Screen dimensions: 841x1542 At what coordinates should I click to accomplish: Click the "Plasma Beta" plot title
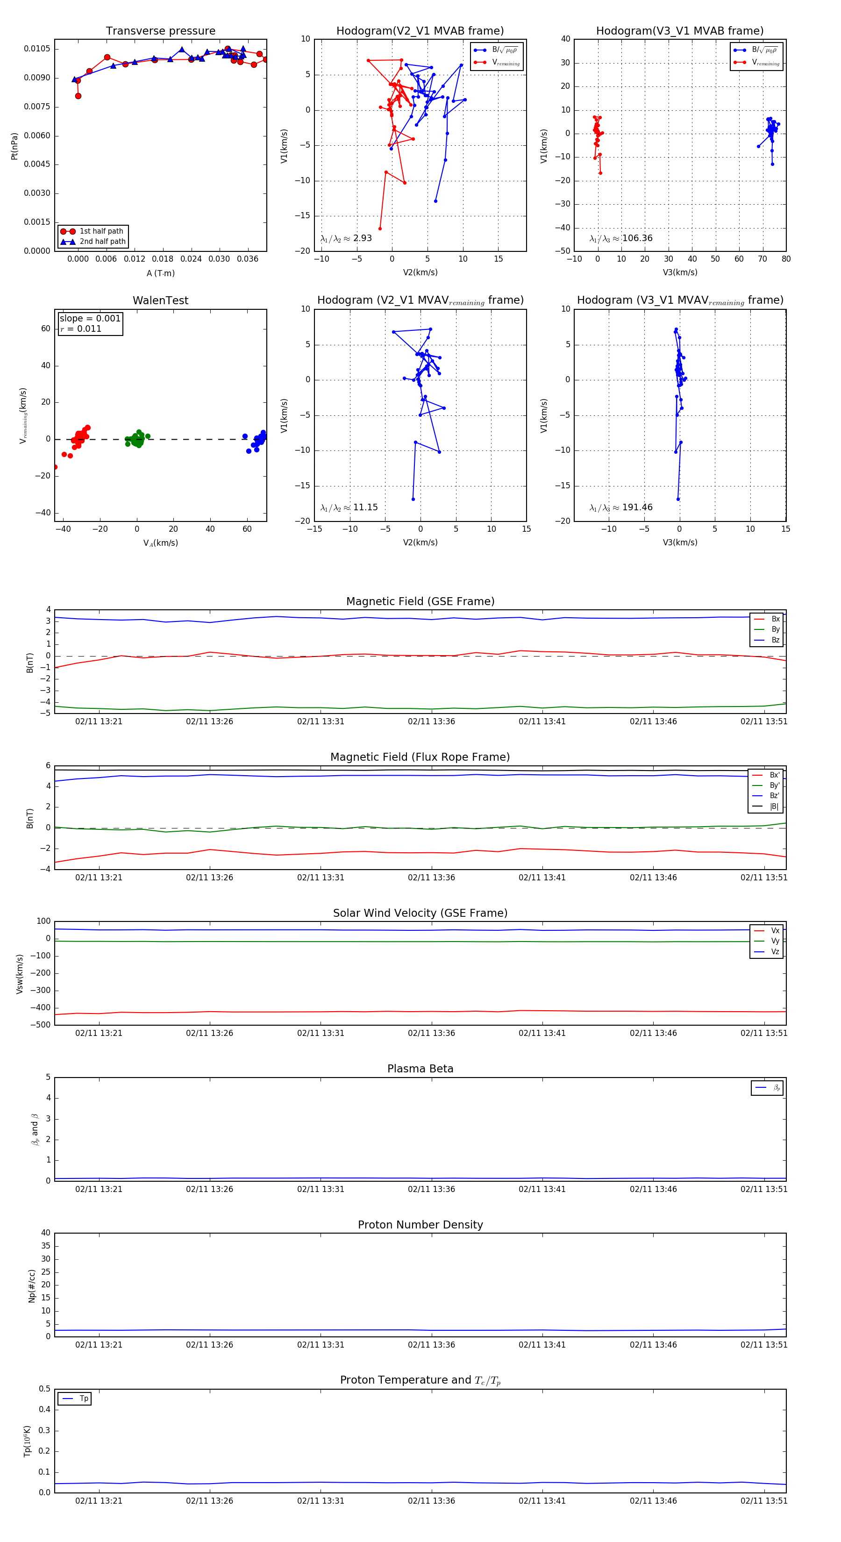(420, 1069)
